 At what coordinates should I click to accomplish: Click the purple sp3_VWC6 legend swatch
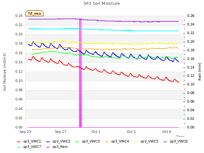165,142
